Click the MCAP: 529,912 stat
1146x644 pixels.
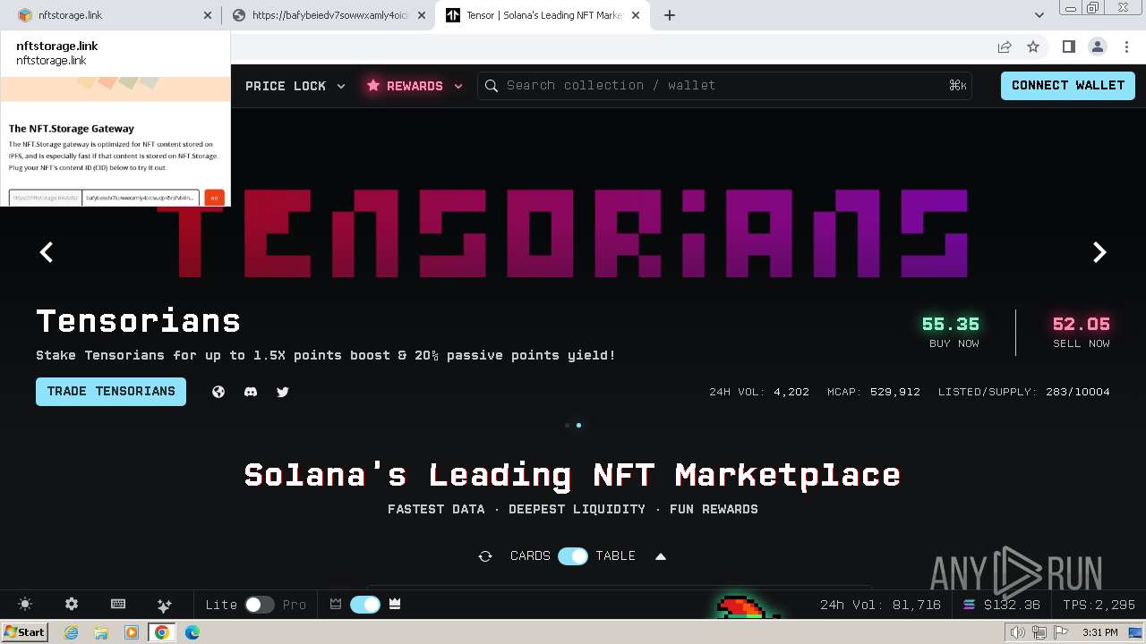[x=874, y=392]
